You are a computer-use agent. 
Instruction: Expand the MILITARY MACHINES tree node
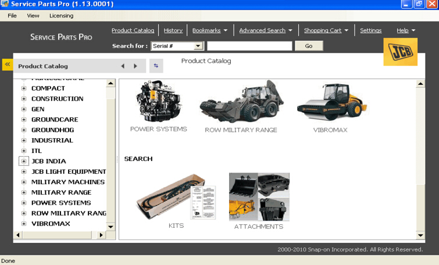pyautogui.click(x=24, y=182)
